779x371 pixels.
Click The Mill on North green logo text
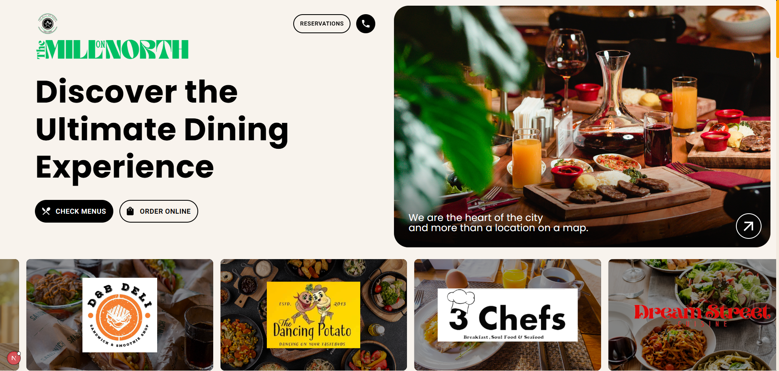click(x=113, y=49)
